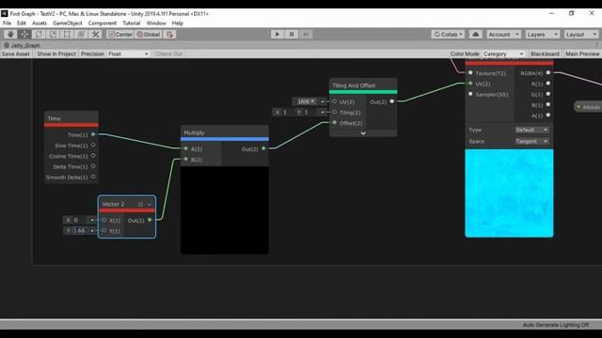Open the Collab dropdown
Screen dimensions: 602x338
(448, 35)
